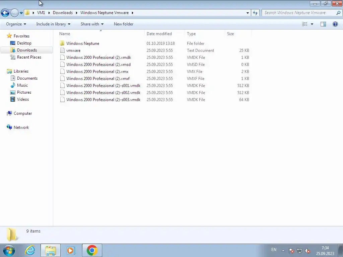The height and width of the screenshot is (257, 343).
Task: Open Include in library menu
Action: pyautogui.click(x=53, y=24)
